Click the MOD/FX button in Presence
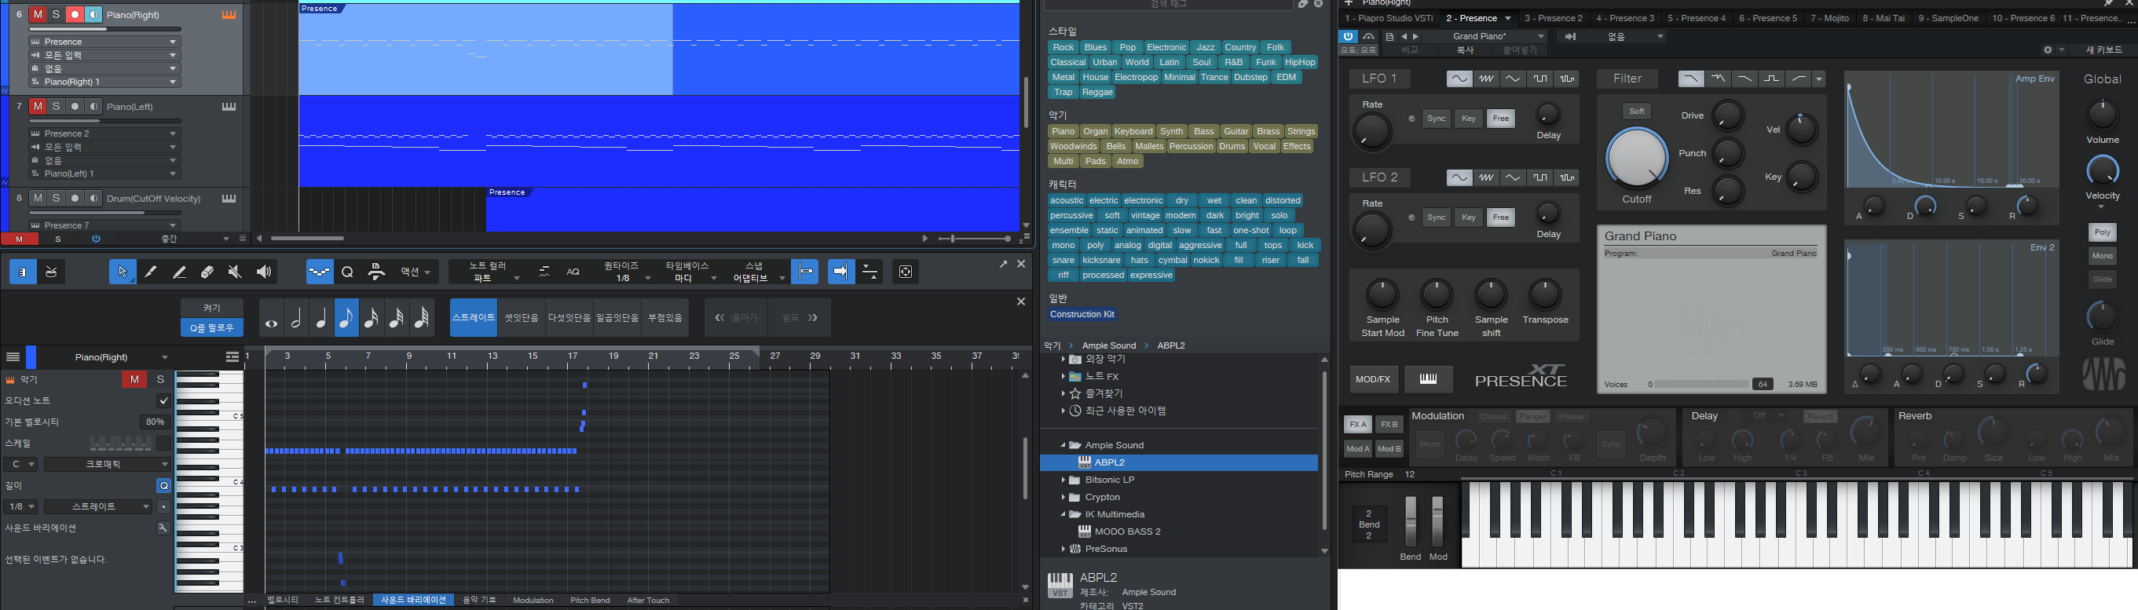The height and width of the screenshot is (610, 2138). click(1373, 379)
